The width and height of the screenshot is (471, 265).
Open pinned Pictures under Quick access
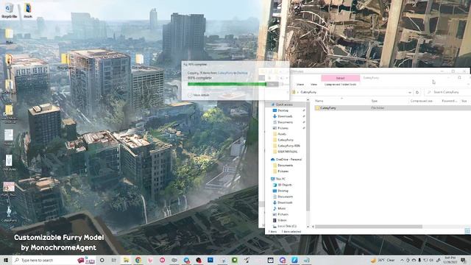pos(283,128)
